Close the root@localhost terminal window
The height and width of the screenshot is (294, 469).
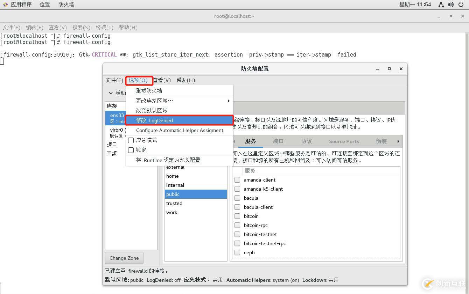pos(462,16)
